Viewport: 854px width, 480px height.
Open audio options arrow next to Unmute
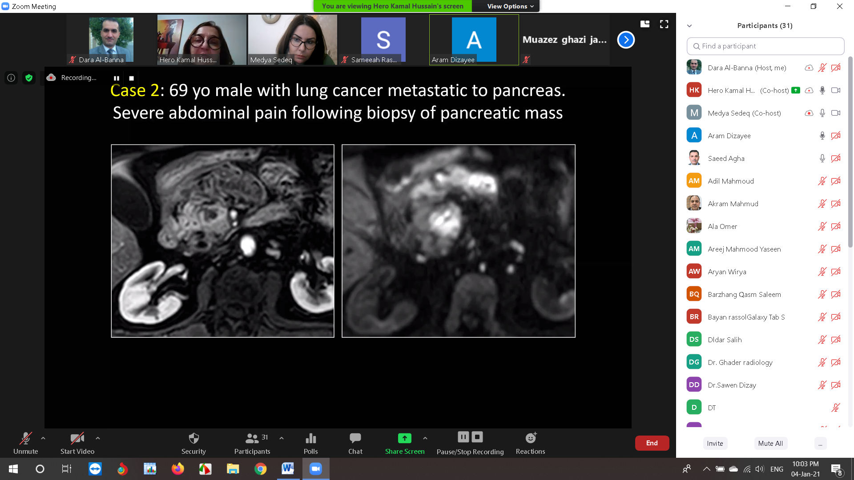point(43,438)
